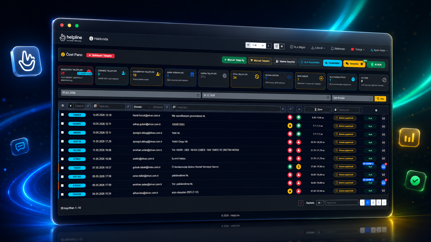The image size is (431, 242).
Task: Select the Devam Ediyor card
Action: [278, 80]
